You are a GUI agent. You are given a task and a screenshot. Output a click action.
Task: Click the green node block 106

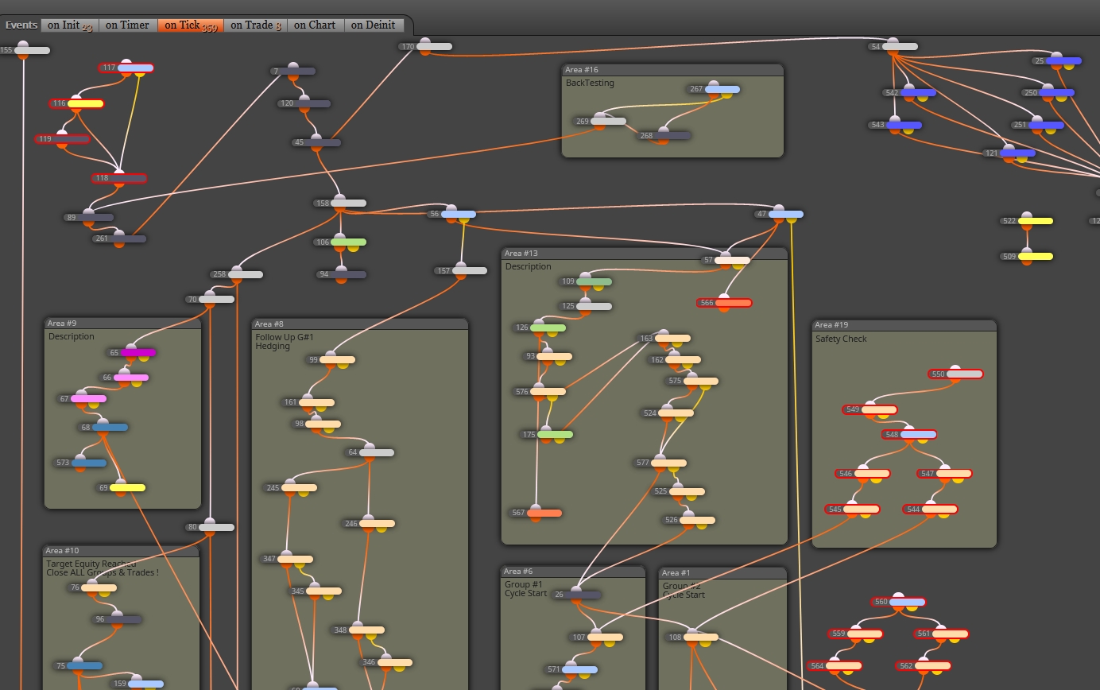coord(340,242)
